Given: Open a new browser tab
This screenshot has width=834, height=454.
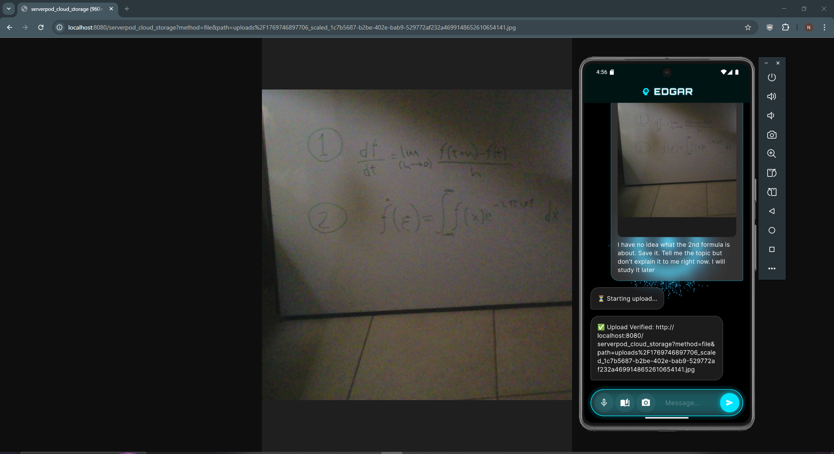Looking at the screenshot, I should 127,9.
